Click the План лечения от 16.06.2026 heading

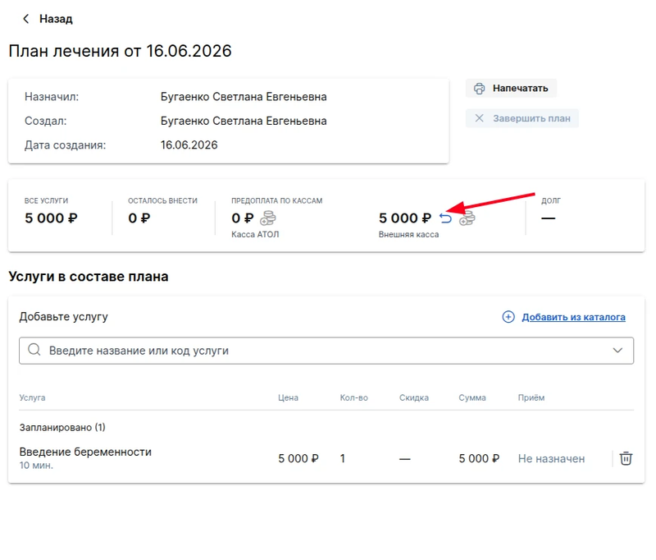(120, 51)
